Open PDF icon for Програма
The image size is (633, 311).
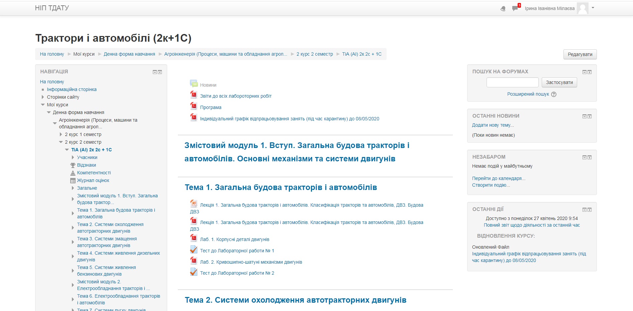point(194,106)
